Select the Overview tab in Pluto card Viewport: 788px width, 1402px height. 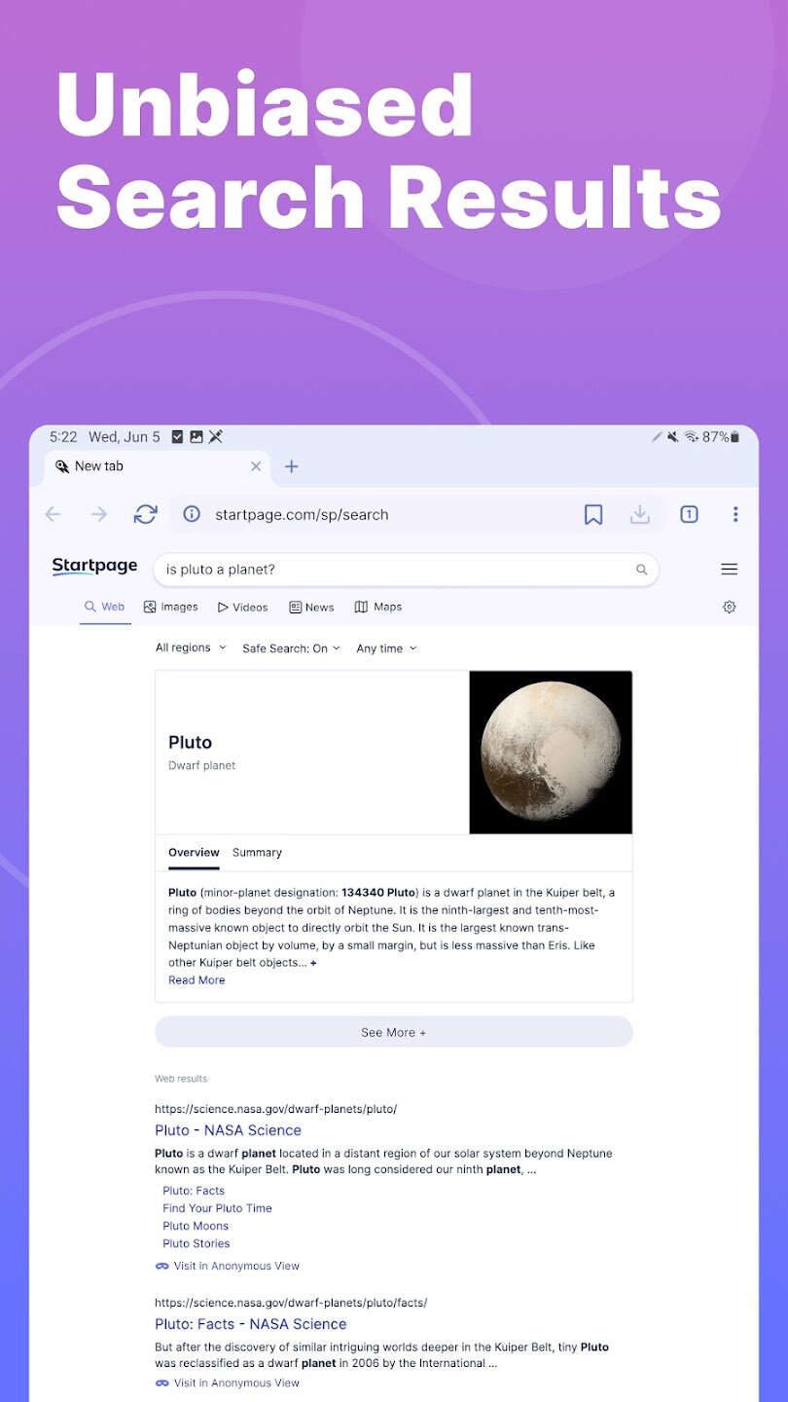coord(194,852)
